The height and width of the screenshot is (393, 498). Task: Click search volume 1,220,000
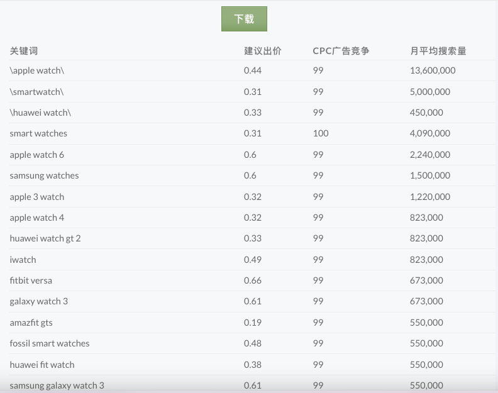click(x=430, y=197)
